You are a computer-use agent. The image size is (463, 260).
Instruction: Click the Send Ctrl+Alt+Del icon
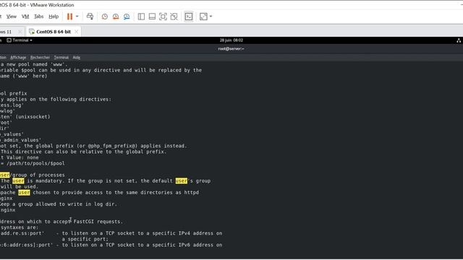[90, 17]
